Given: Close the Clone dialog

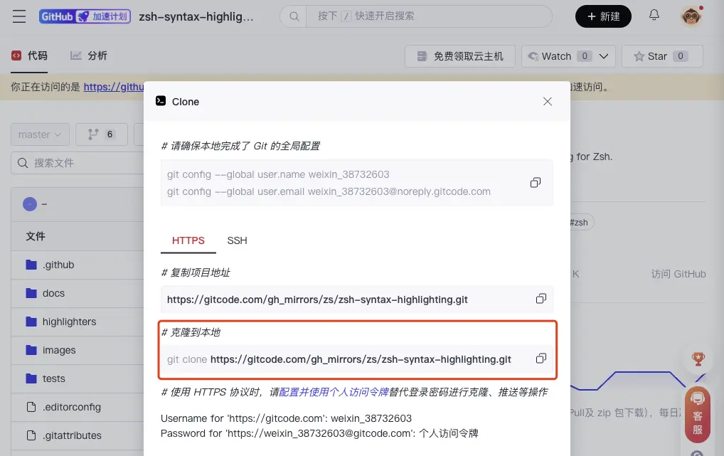Looking at the screenshot, I should (548, 101).
